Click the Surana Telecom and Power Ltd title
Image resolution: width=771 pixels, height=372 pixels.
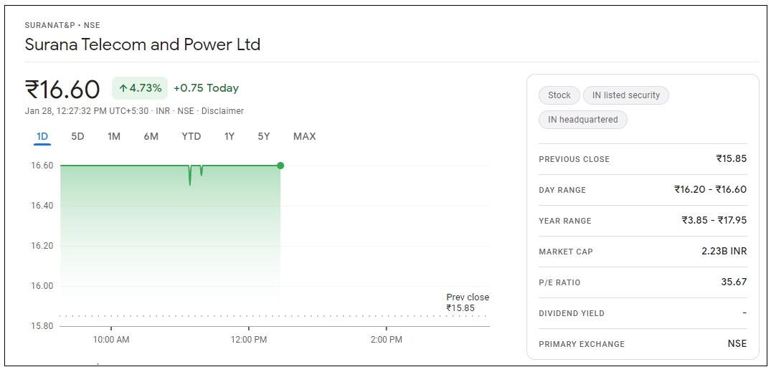coord(143,44)
